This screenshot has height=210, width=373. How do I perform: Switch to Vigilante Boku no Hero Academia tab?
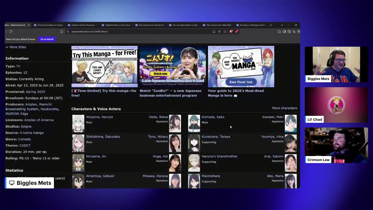coord(116,25)
